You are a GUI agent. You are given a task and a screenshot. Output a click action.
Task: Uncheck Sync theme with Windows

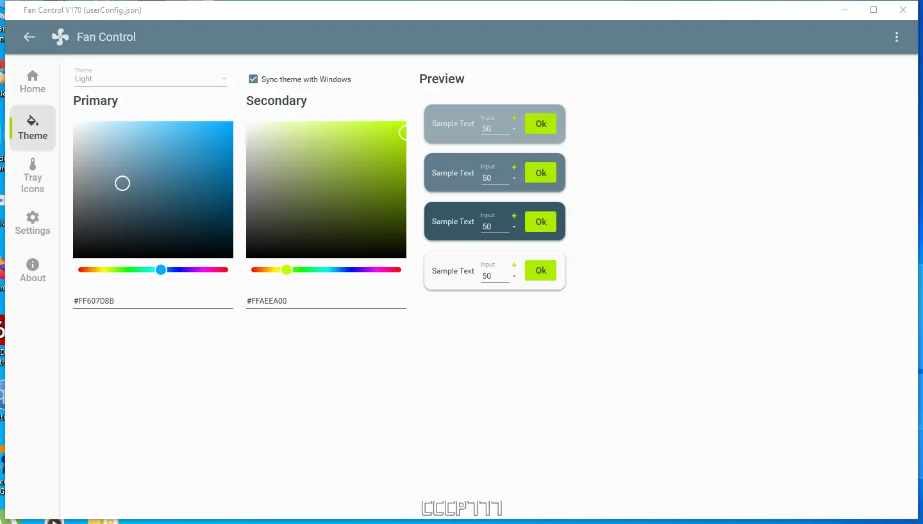point(253,79)
